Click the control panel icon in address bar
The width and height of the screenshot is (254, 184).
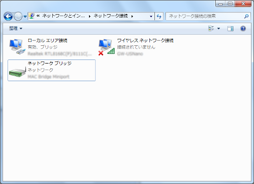click(32, 16)
